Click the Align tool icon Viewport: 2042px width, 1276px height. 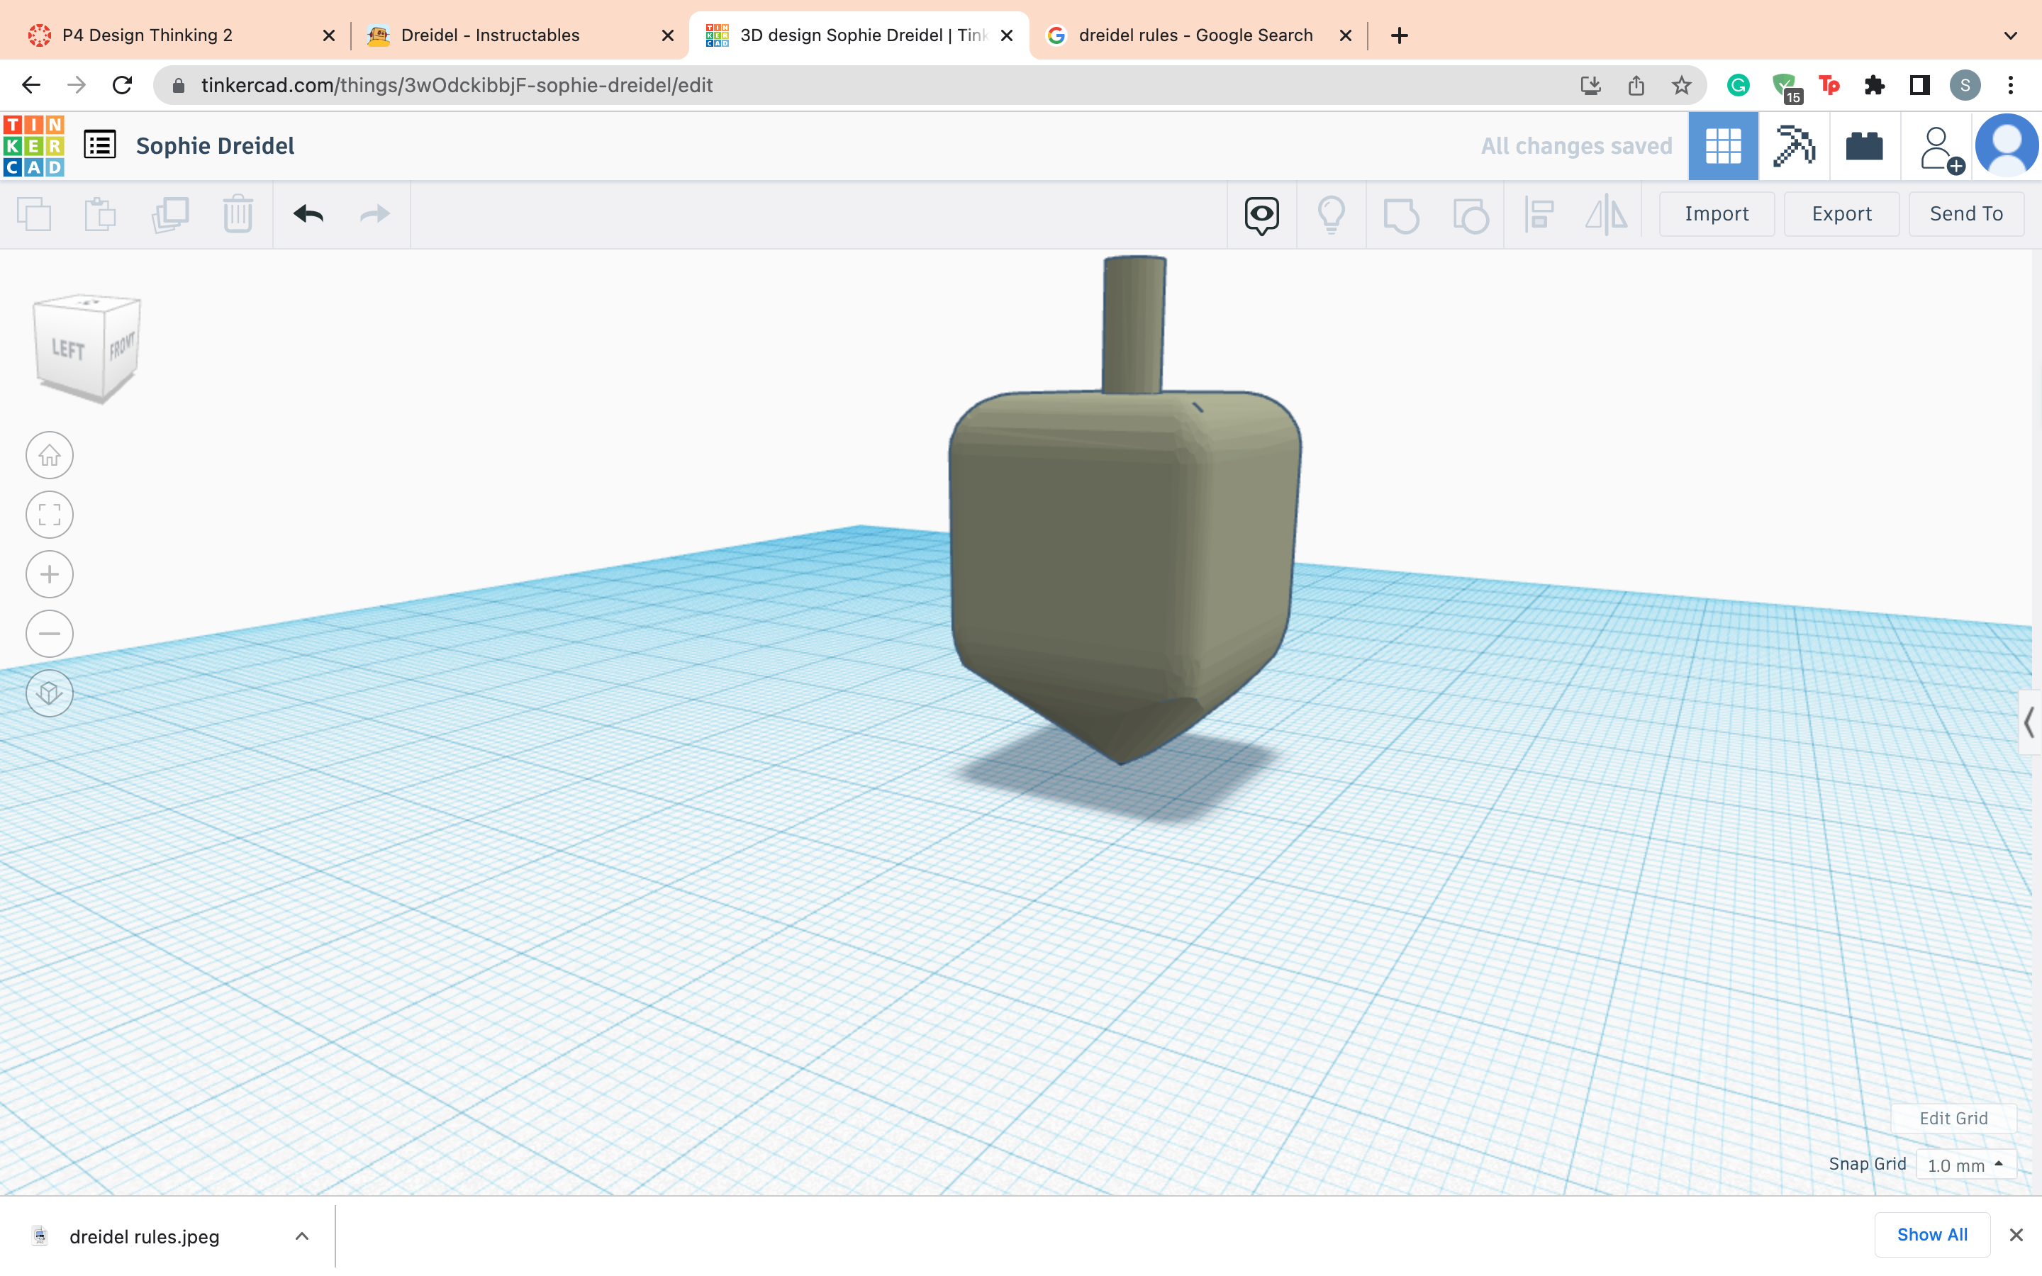click(1539, 214)
